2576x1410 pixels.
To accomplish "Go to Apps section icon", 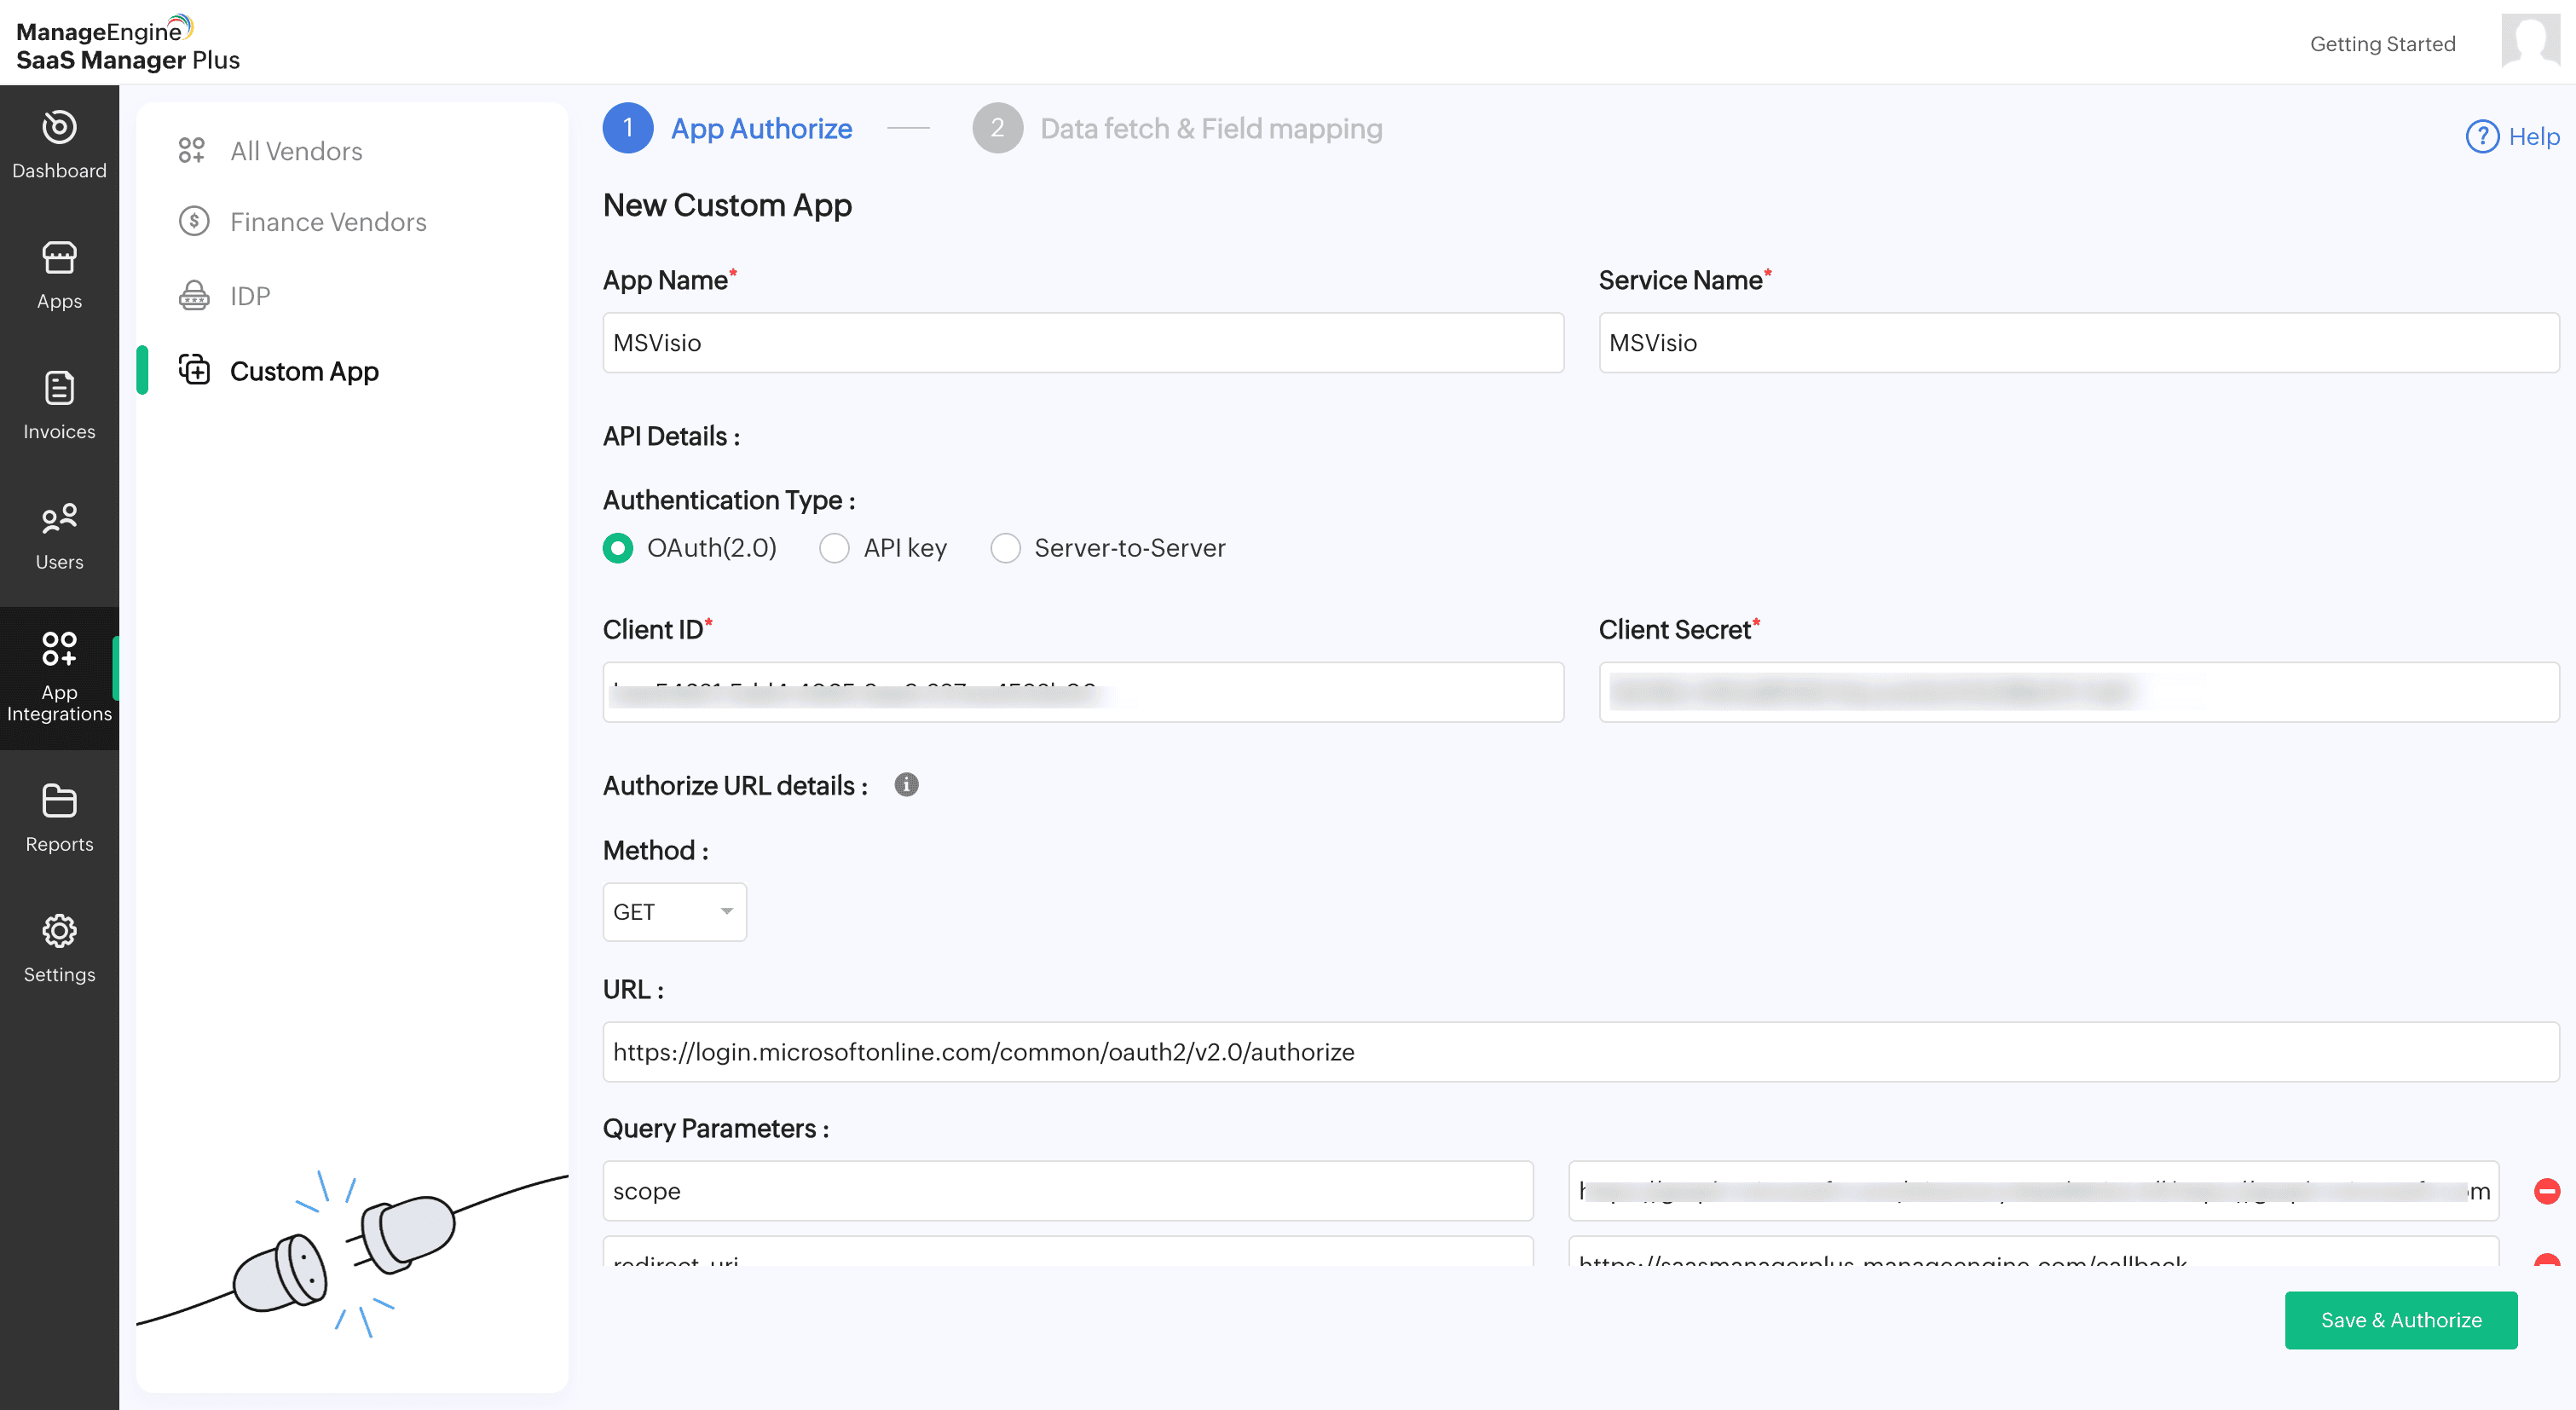I will (x=59, y=258).
